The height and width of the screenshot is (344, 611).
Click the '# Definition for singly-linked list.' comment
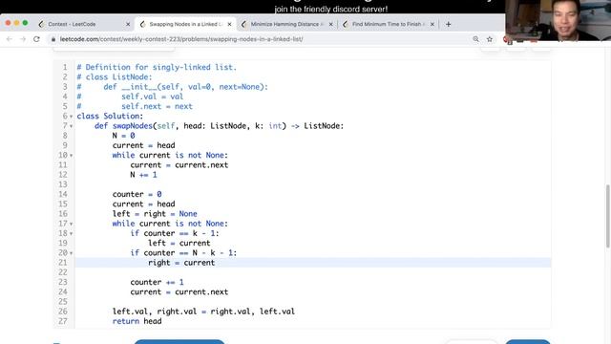point(157,67)
